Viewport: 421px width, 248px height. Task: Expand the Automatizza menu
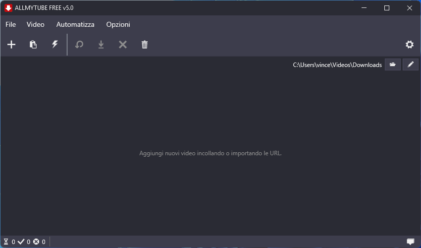tap(75, 24)
